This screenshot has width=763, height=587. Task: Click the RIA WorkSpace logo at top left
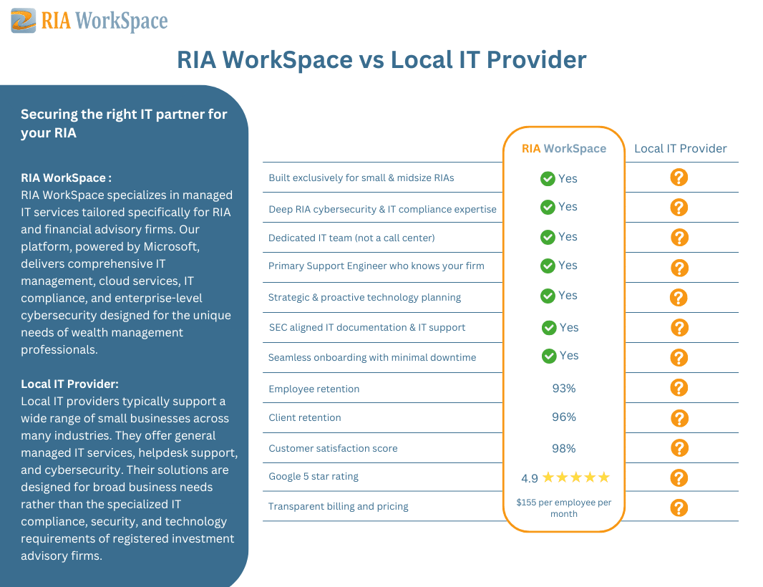[x=89, y=21]
